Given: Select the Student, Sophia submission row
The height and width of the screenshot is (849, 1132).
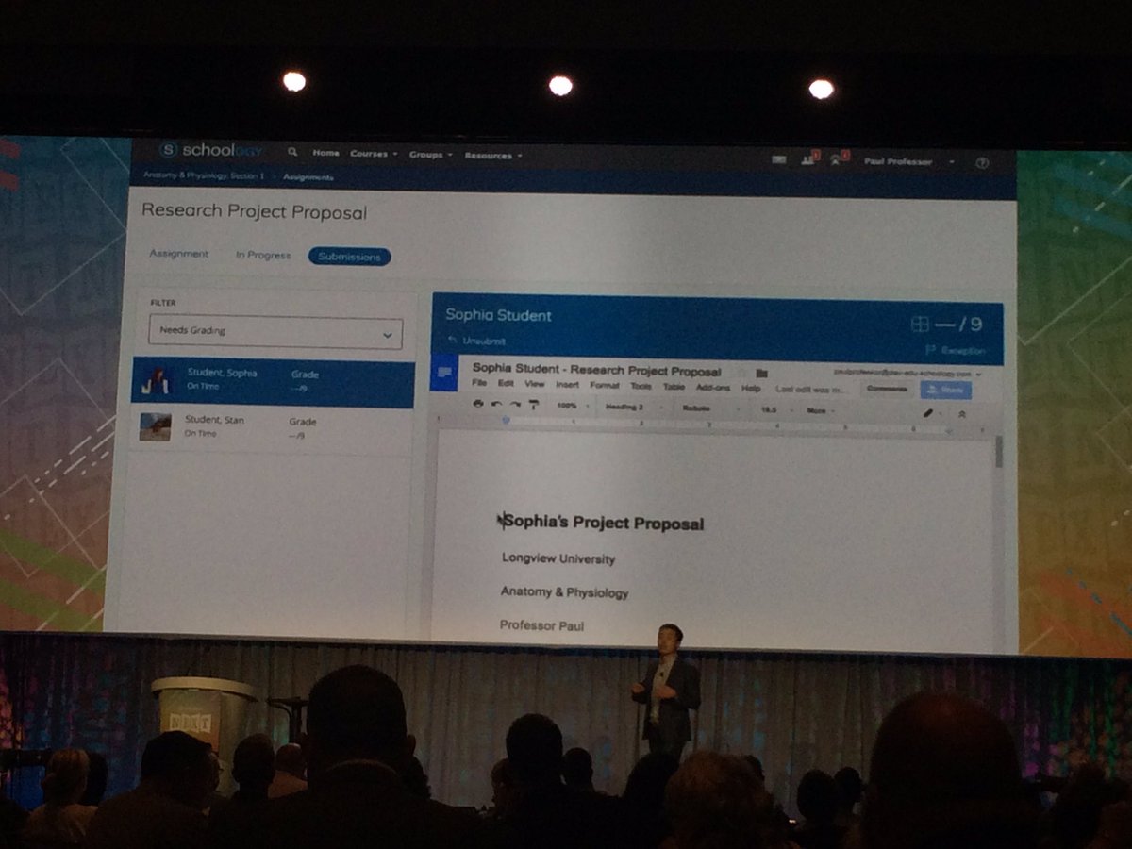Looking at the screenshot, I should [273, 384].
